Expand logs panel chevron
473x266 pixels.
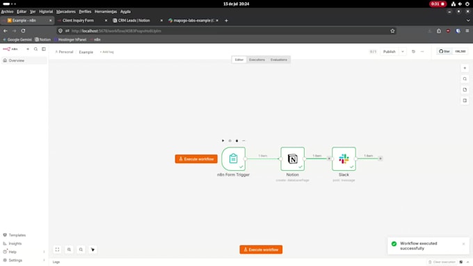467,262
